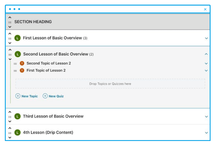The image size is (213, 145).
Task: Expand First Lesson of Basic Overview
Action: pos(206,38)
